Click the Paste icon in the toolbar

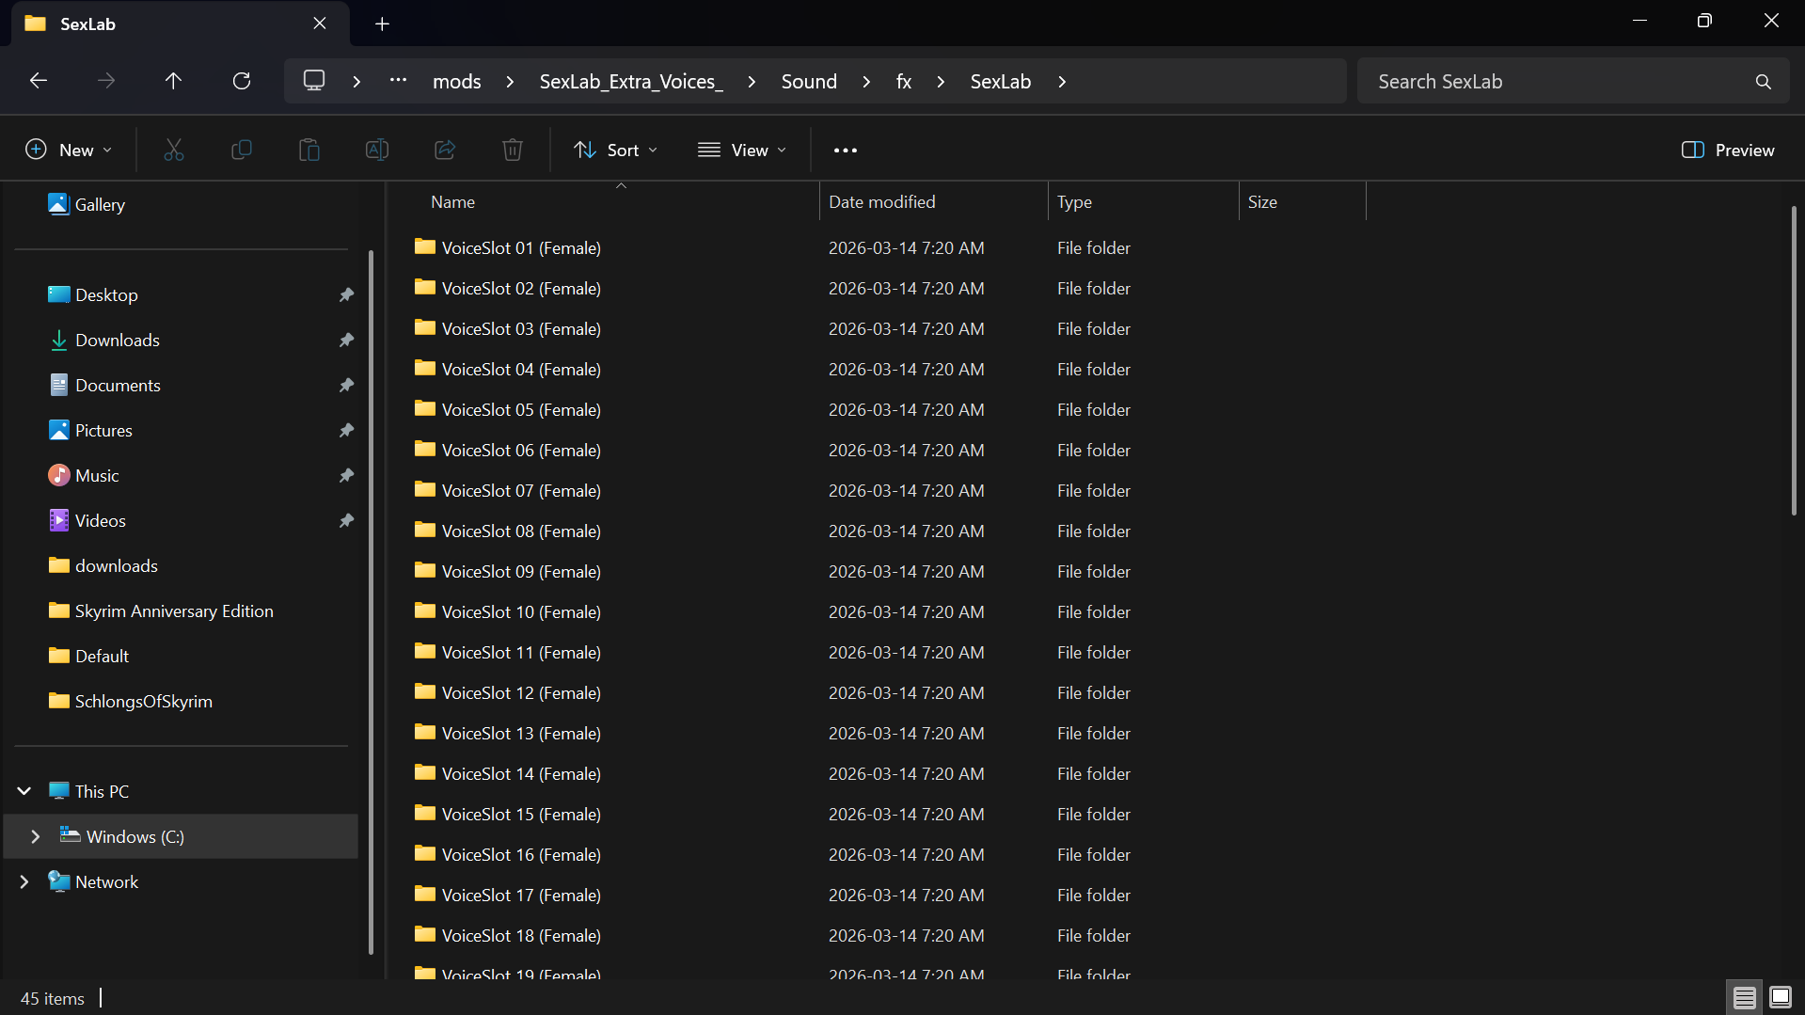(309, 150)
